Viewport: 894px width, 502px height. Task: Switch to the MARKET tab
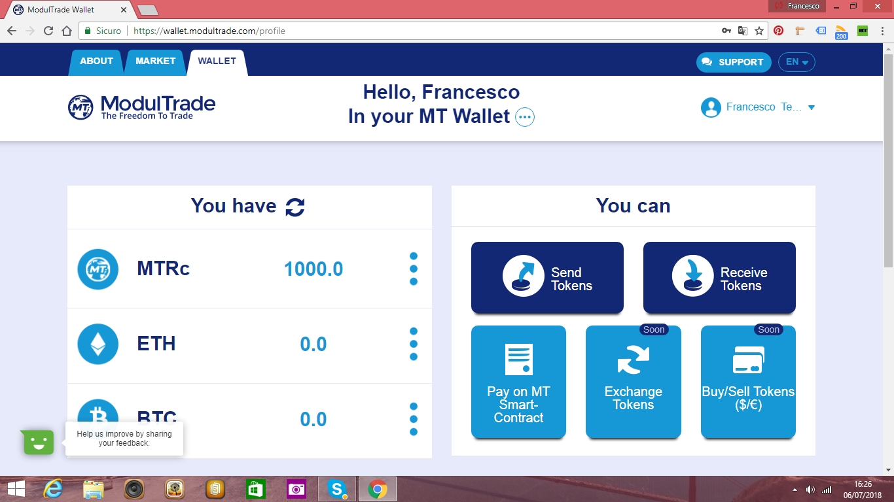[x=156, y=61]
